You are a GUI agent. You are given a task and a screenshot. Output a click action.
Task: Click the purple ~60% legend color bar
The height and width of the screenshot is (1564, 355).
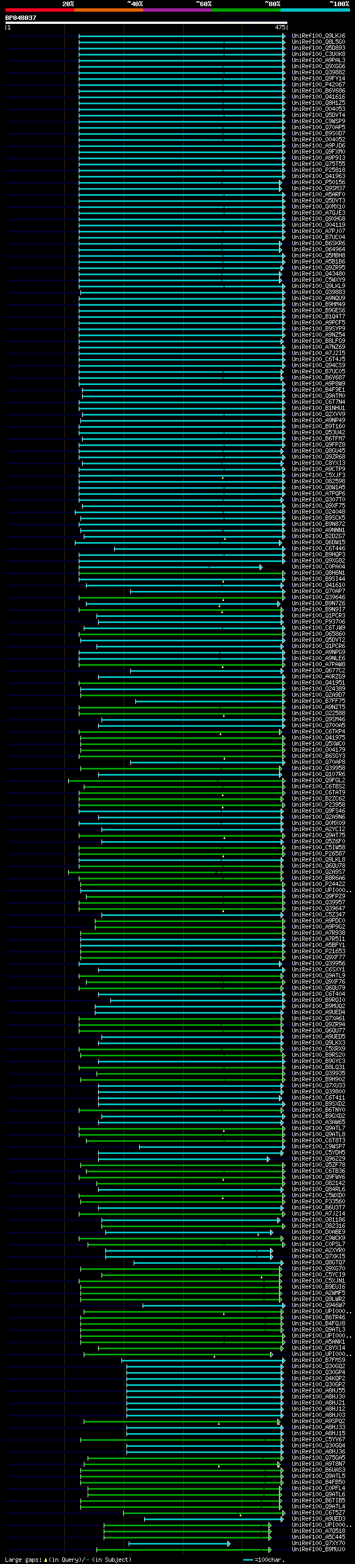pos(178,10)
